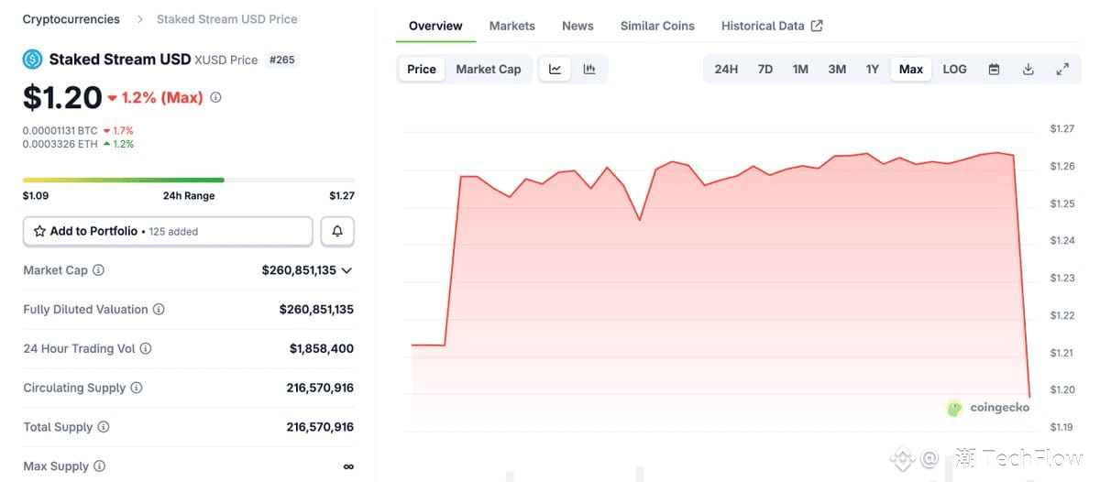Switch to the Similar Coins tab
The image size is (1100, 482).
657,26
